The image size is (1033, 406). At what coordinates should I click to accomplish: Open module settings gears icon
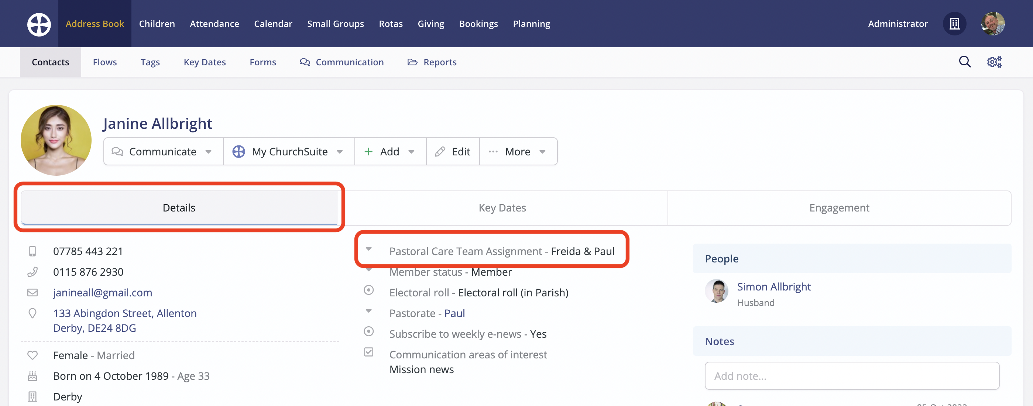(994, 62)
